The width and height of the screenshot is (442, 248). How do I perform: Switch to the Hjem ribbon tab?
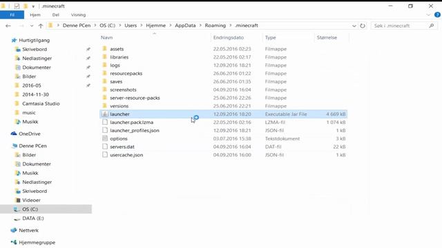click(x=35, y=15)
